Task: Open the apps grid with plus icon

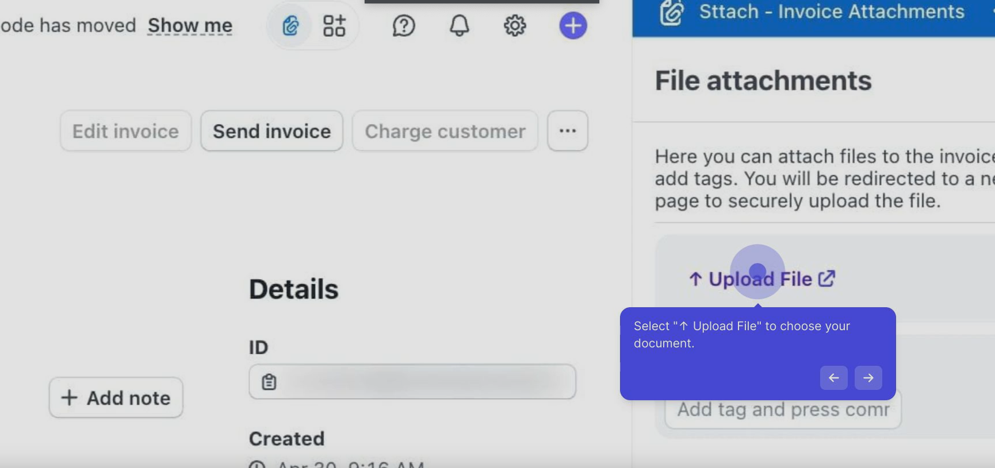Action: pos(334,26)
